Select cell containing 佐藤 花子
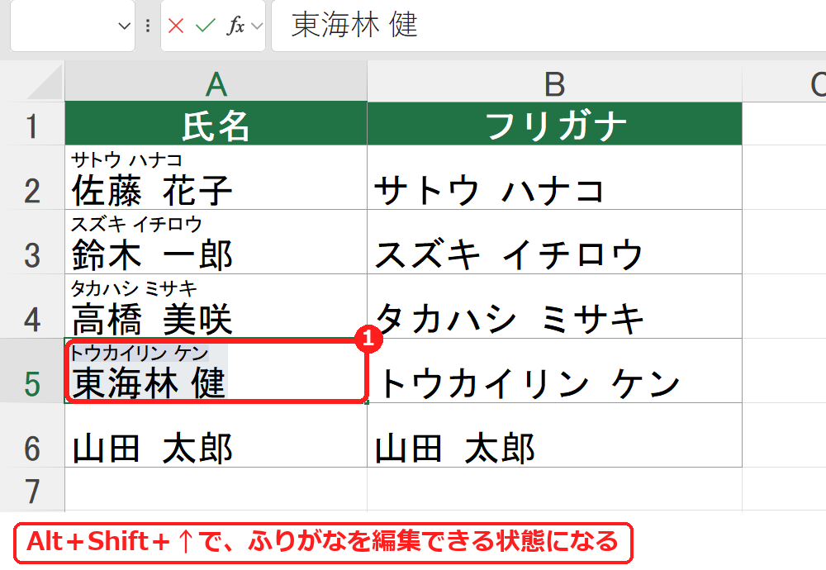Viewport: 826px width, 570px height. (x=216, y=178)
